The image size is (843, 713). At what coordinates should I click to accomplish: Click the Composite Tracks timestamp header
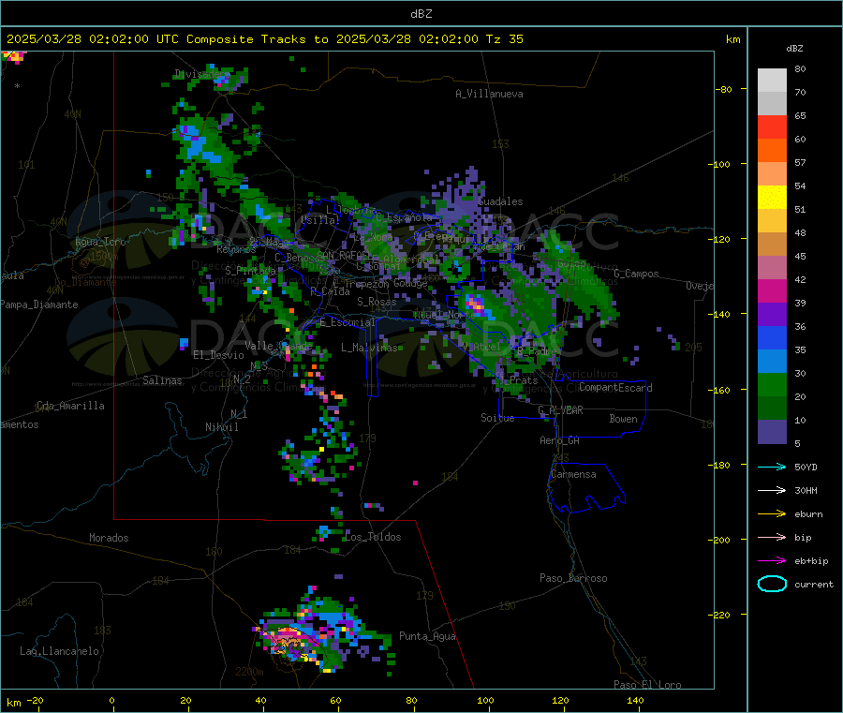click(x=265, y=39)
